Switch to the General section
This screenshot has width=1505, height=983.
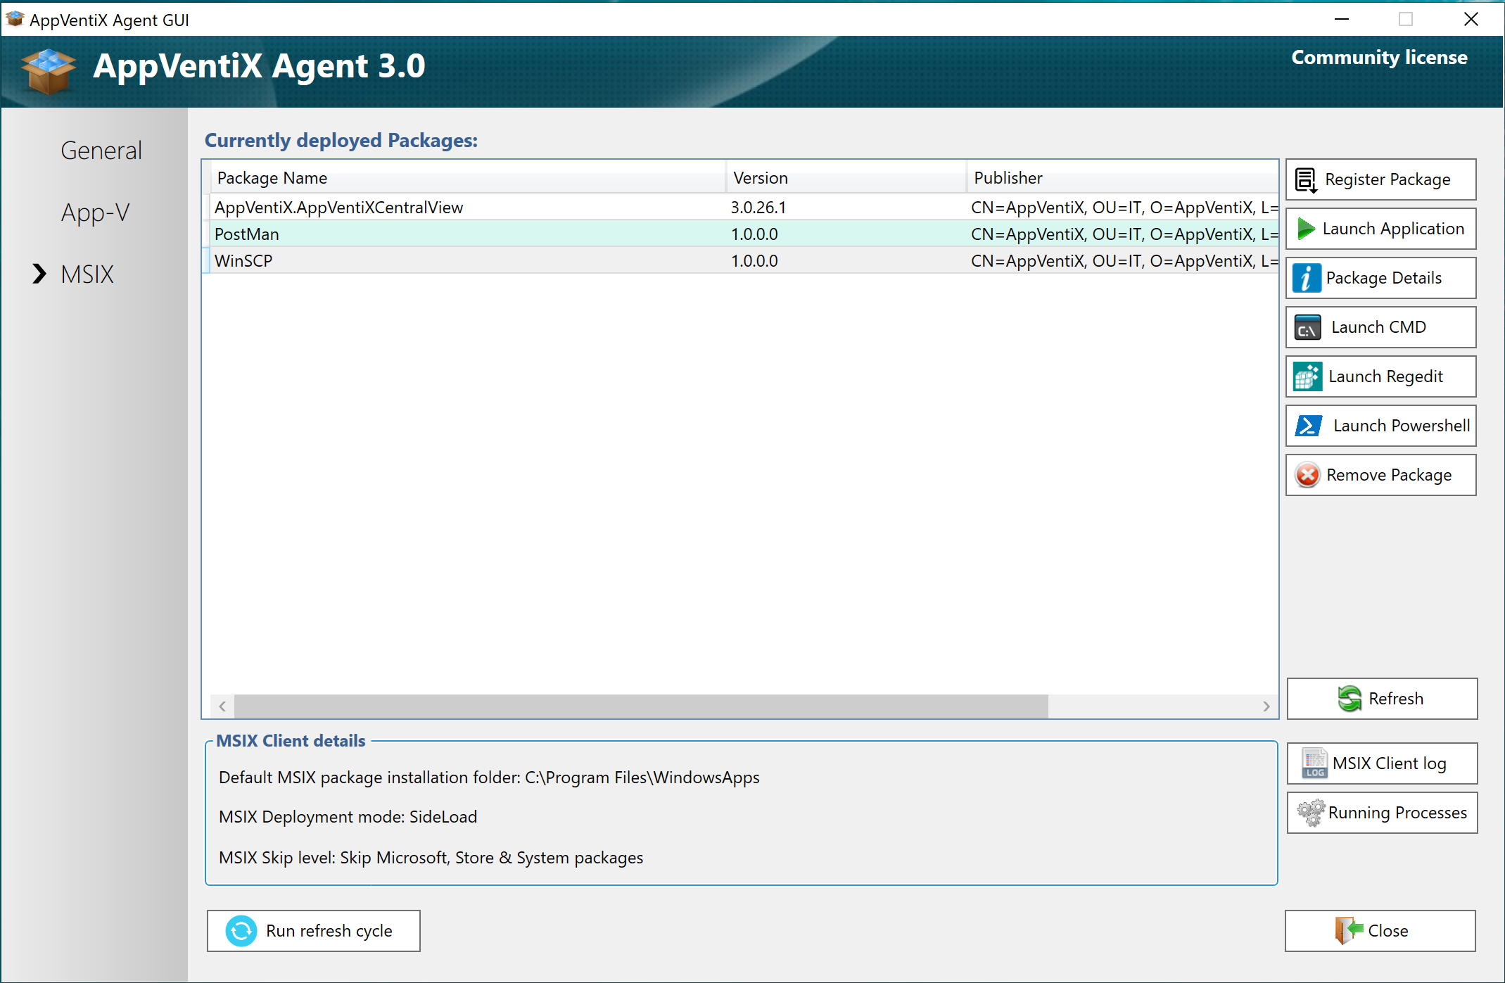(x=101, y=151)
